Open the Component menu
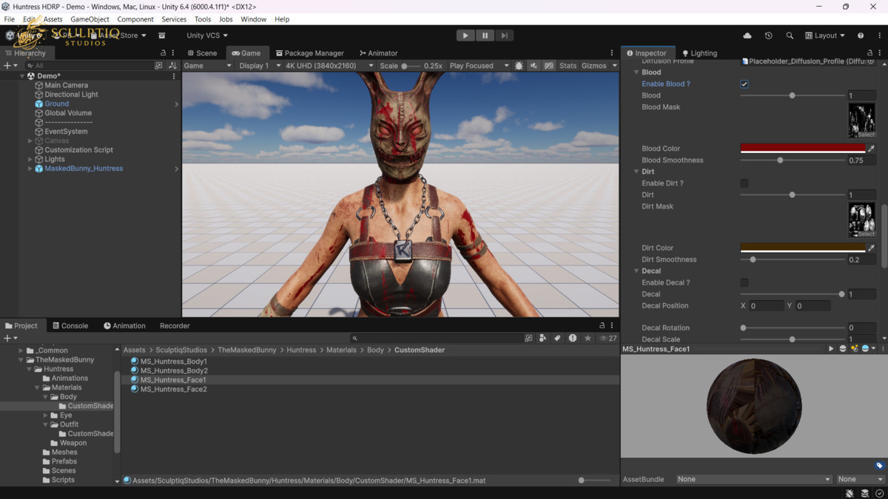888x499 pixels. coord(135,19)
